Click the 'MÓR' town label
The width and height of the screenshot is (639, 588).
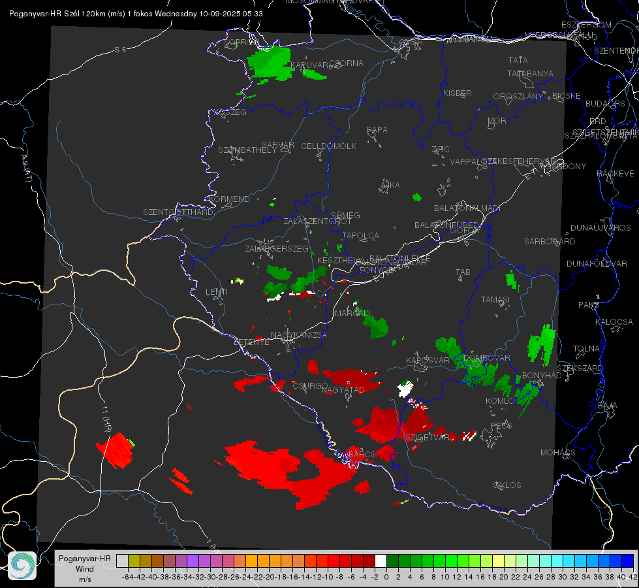497,121
